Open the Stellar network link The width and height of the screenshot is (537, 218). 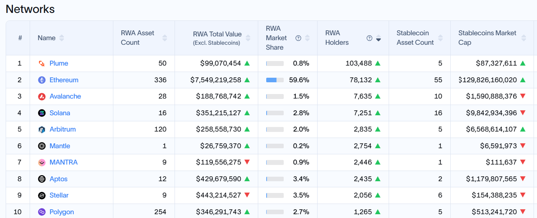59,195
